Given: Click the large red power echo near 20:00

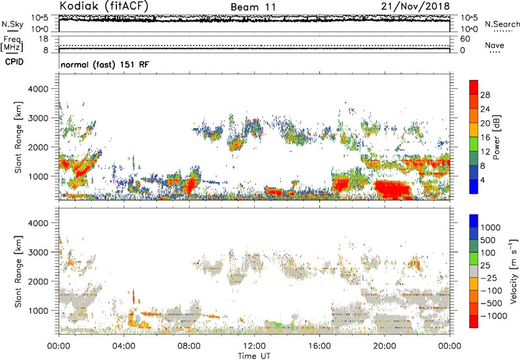Looking at the screenshot, I should click(x=393, y=189).
